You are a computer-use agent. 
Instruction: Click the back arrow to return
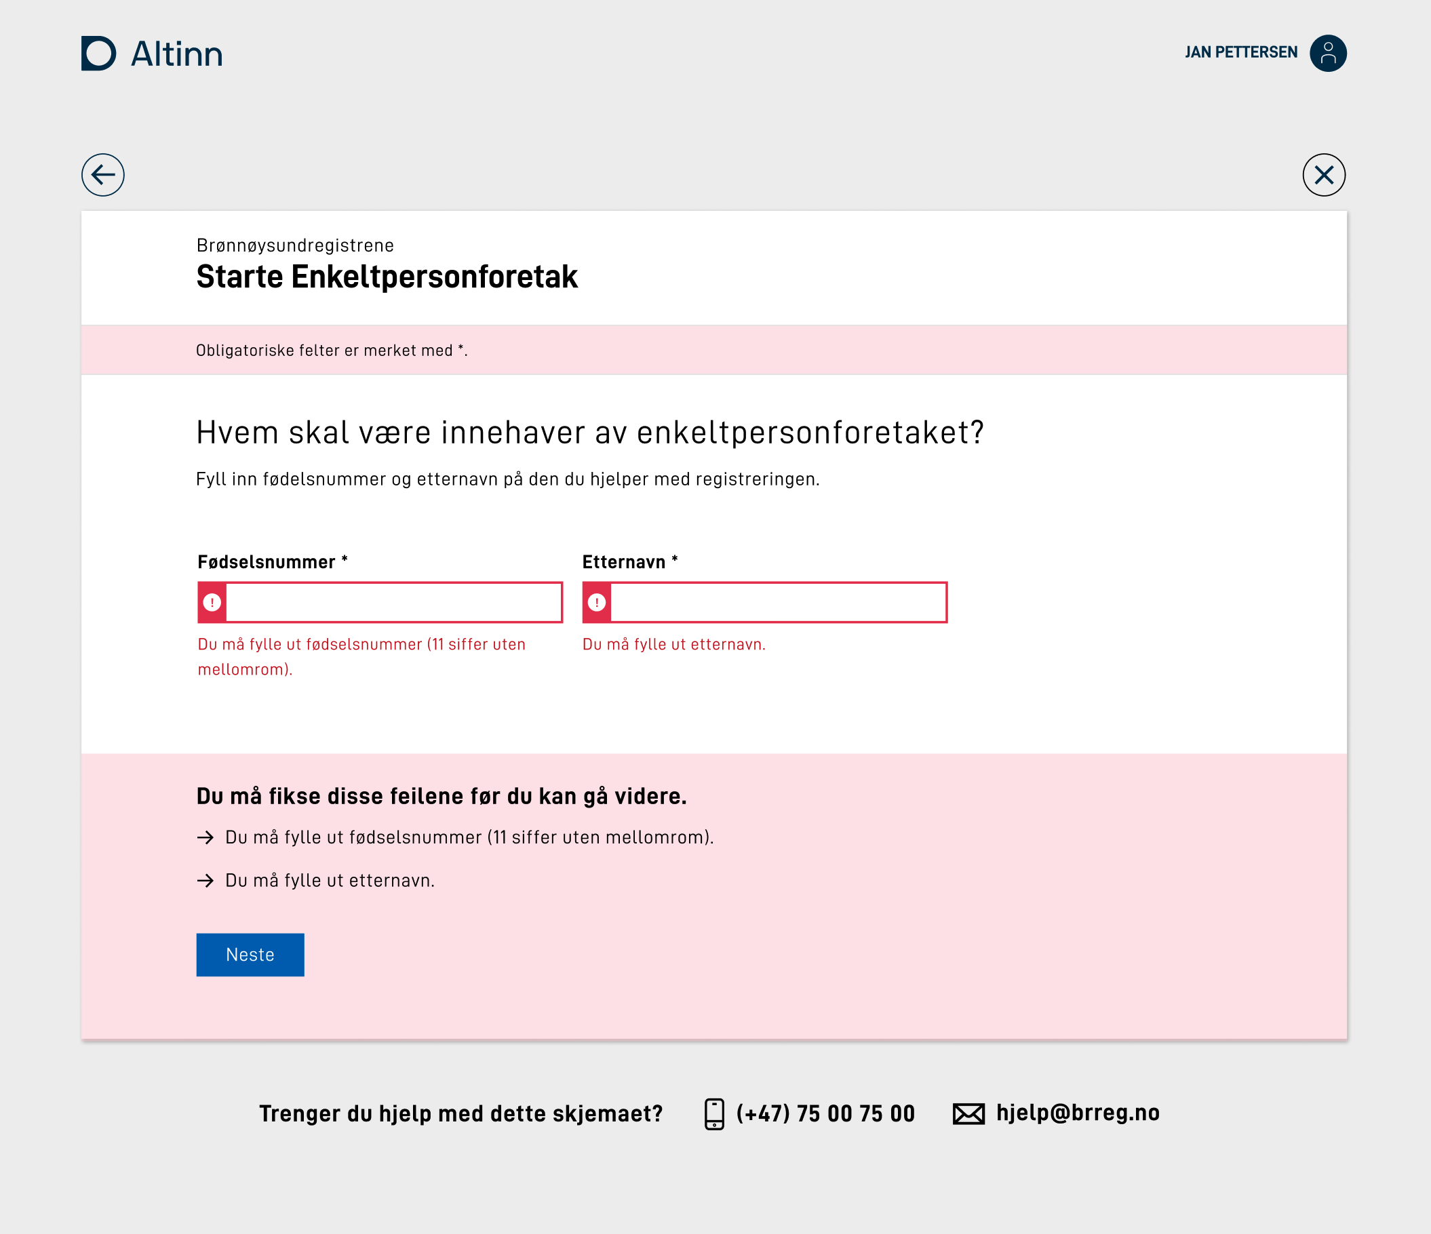[x=102, y=175]
